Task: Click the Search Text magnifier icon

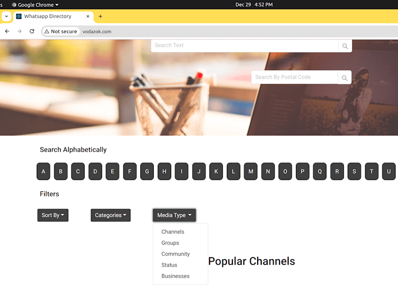Action: coord(345,46)
